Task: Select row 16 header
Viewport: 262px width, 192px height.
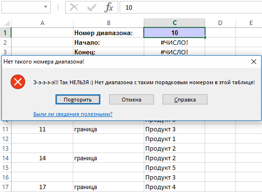Action: pos(5,177)
